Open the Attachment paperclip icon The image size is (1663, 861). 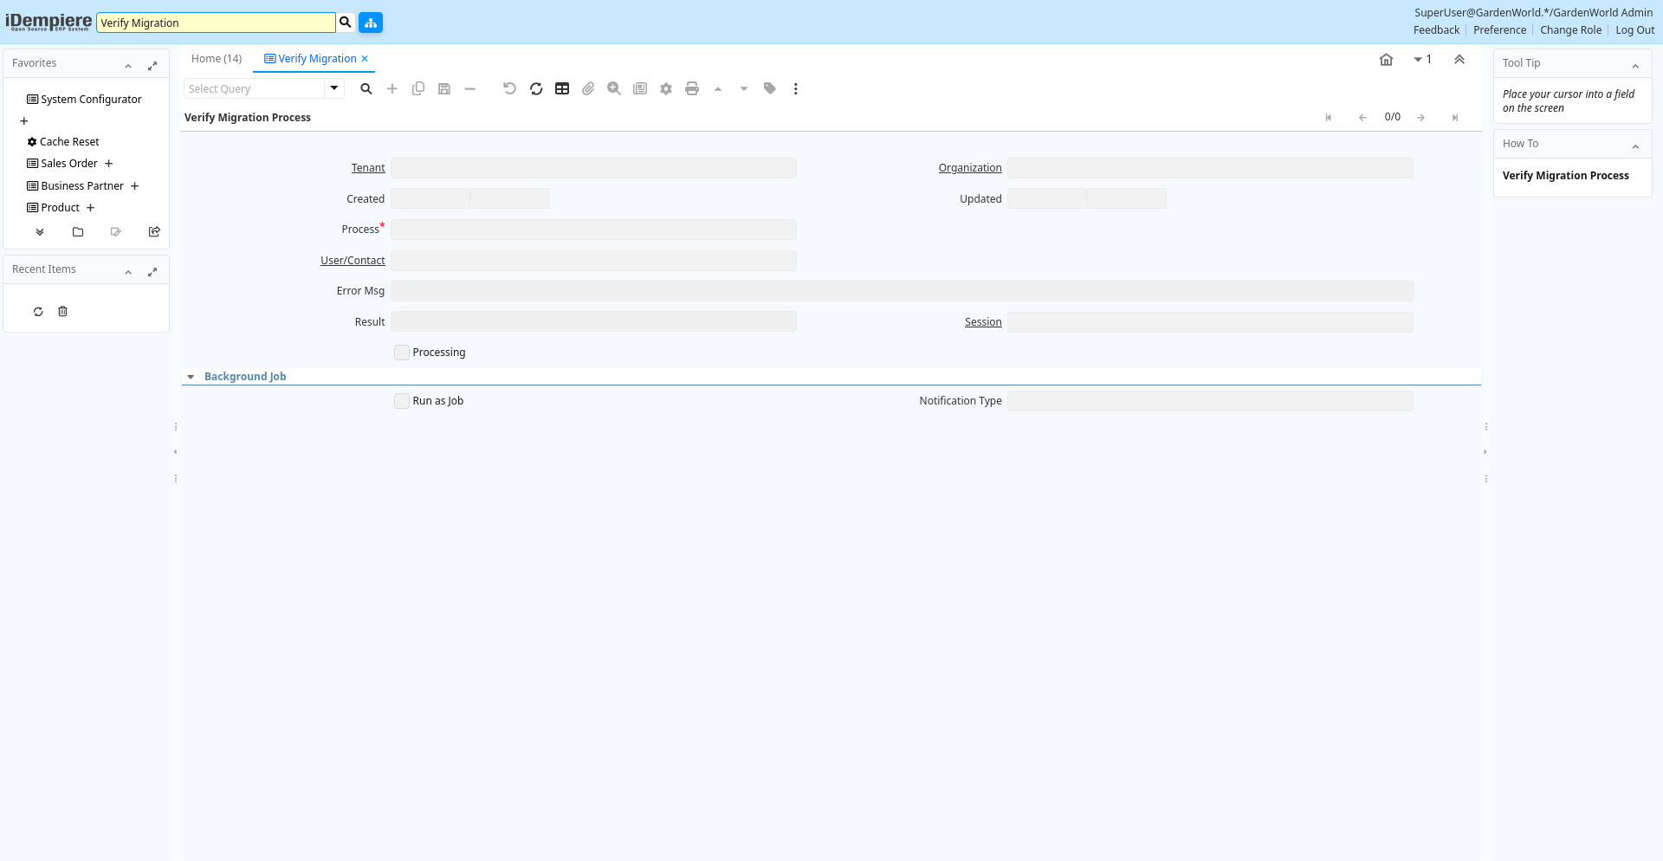click(x=588, y=88)
